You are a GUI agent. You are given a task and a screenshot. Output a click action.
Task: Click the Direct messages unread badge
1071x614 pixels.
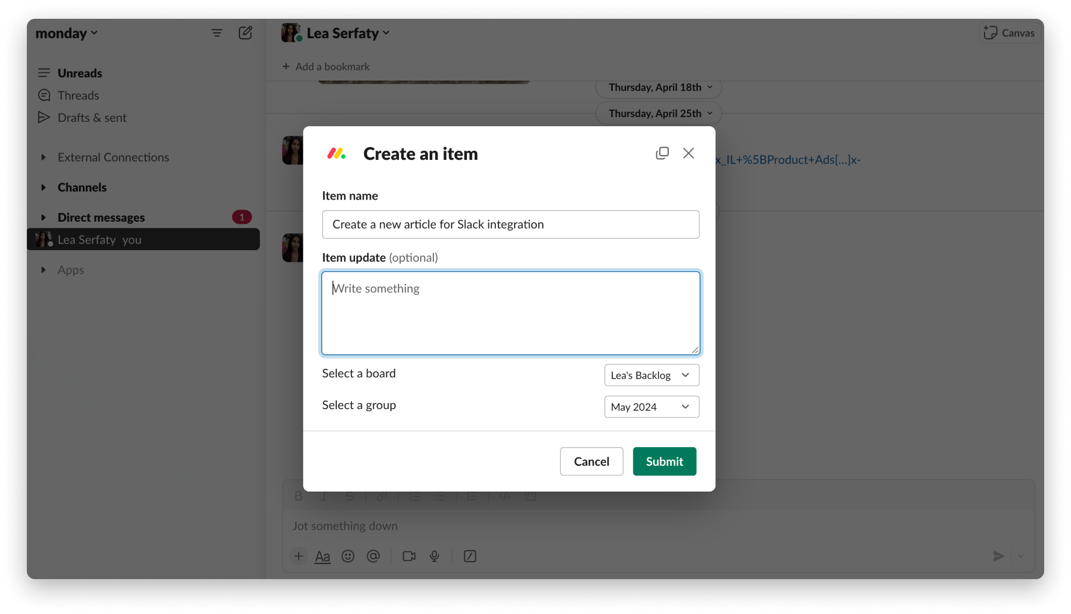coord(242,217)
